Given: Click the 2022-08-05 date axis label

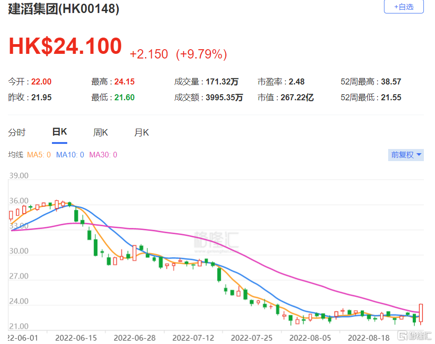Looking at the screenshot, I should click(x=310, y=338).
